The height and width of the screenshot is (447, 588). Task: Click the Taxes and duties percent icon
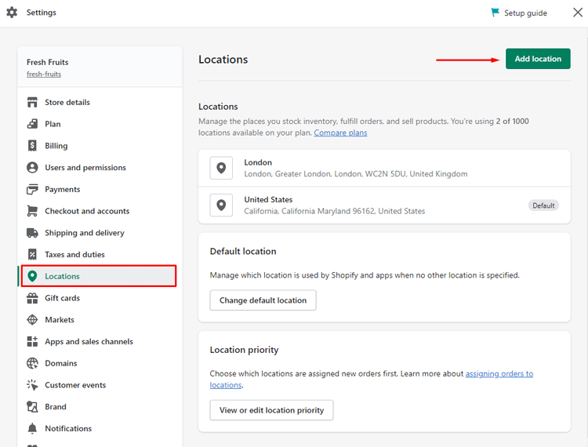(x=32, y=254)
